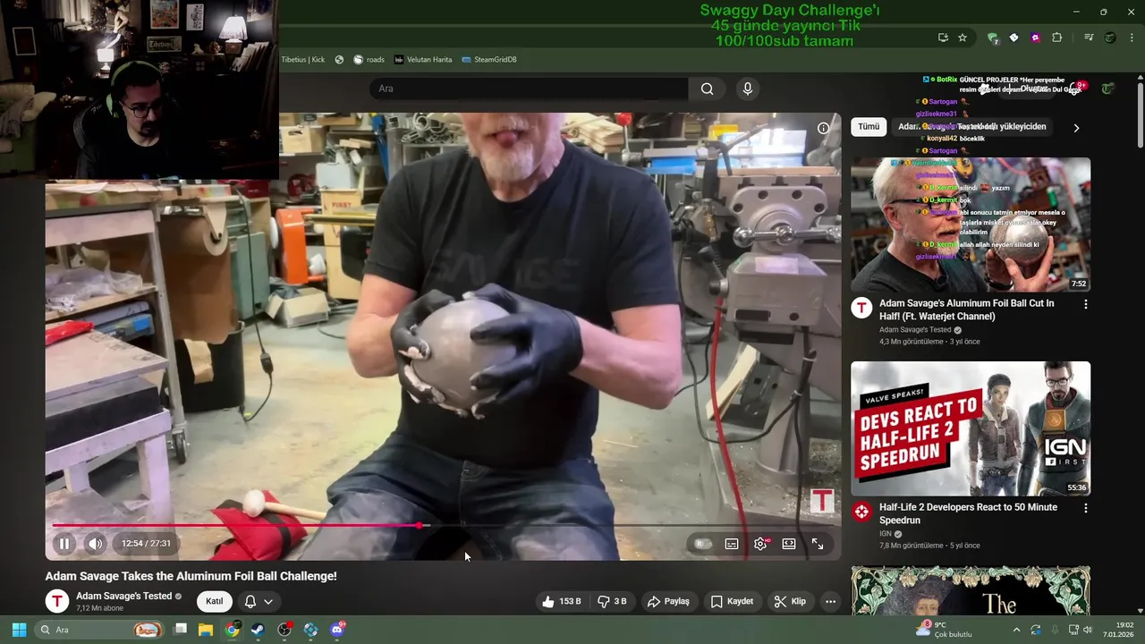Open Adam Savage's Tested channel avatar
Screen dimensions: 1145x644
pos(57,601)
